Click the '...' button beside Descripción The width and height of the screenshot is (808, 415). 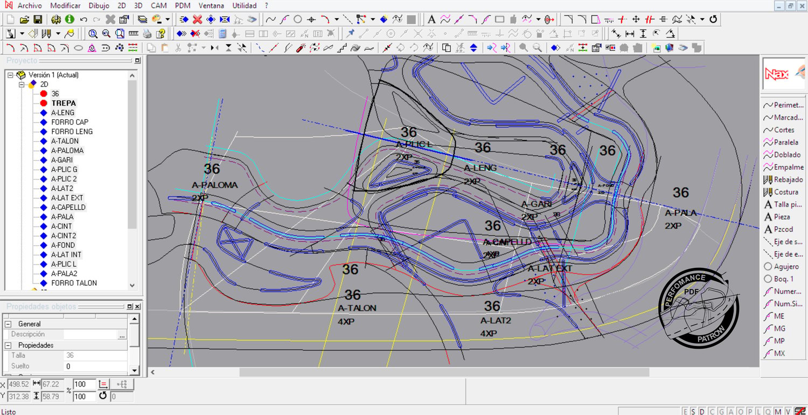point(122,335)
